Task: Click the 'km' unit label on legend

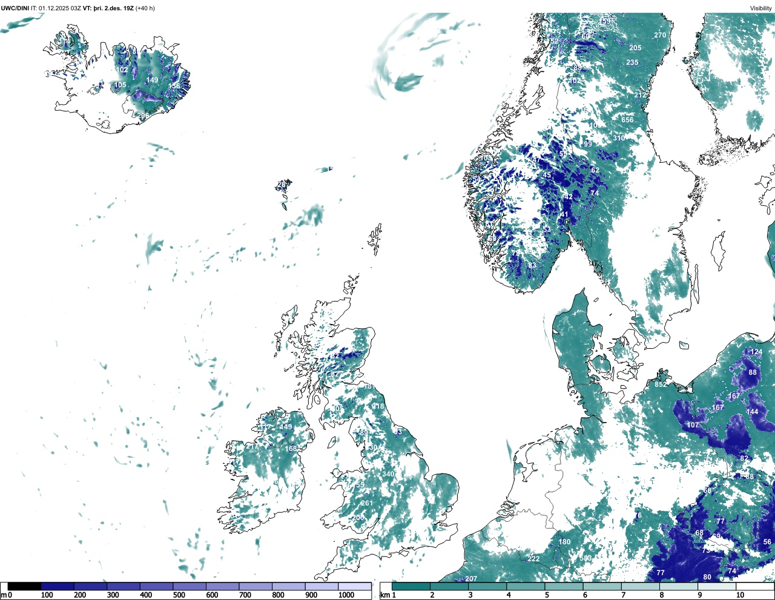Action: click(385, 595)
